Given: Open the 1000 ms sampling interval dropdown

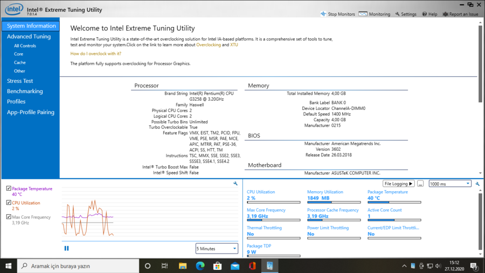Looking at the screenshot, I should click(450, 184).
